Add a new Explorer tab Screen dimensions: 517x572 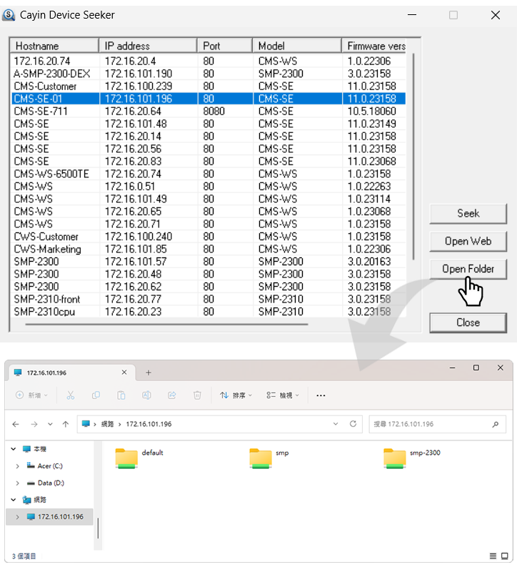coord(149,373)
